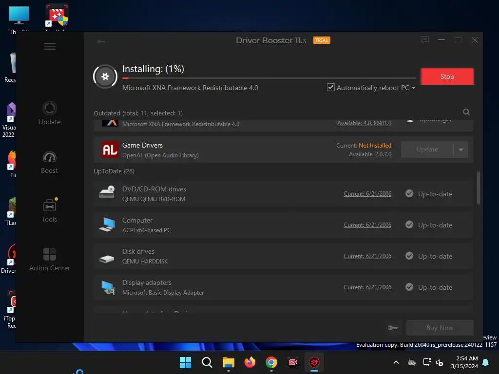Open the Action Center tab in sidebar
Image resolution: width=499 pixels, height=374 pixels.
50,260
